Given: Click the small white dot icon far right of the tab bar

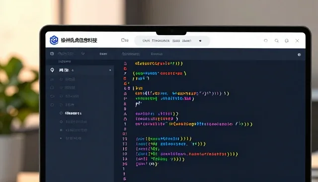Looking at the screenshot, I should pos(299,55).
